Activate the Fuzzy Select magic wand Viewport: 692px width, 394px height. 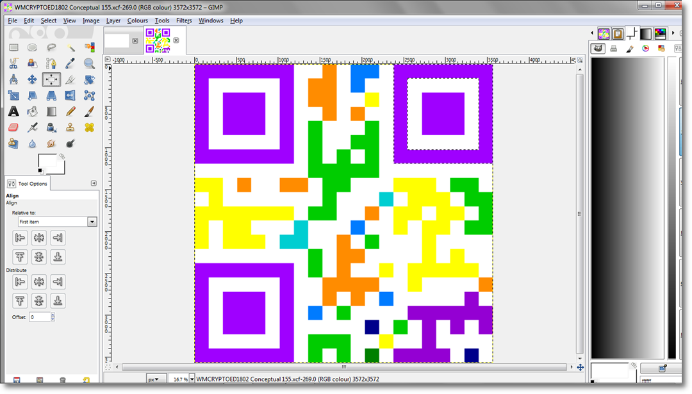pyautogui.click(x=70, y=47)
